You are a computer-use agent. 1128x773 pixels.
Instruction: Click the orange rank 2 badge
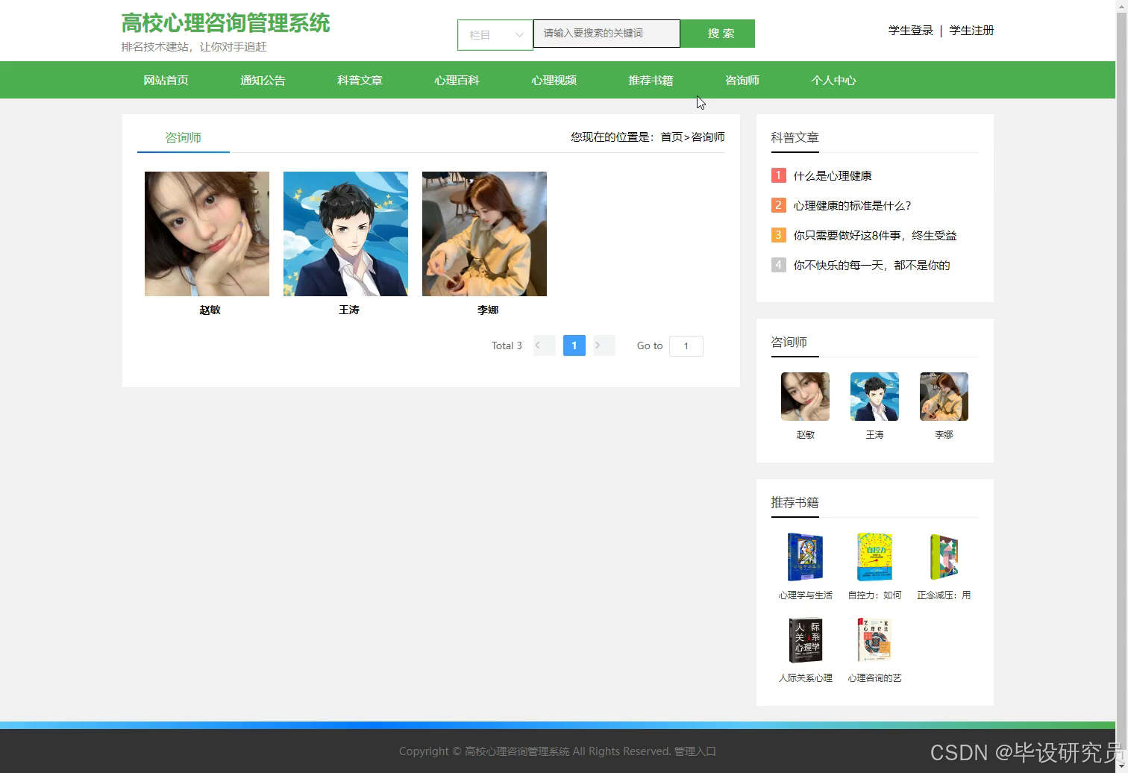click(778, 205)
